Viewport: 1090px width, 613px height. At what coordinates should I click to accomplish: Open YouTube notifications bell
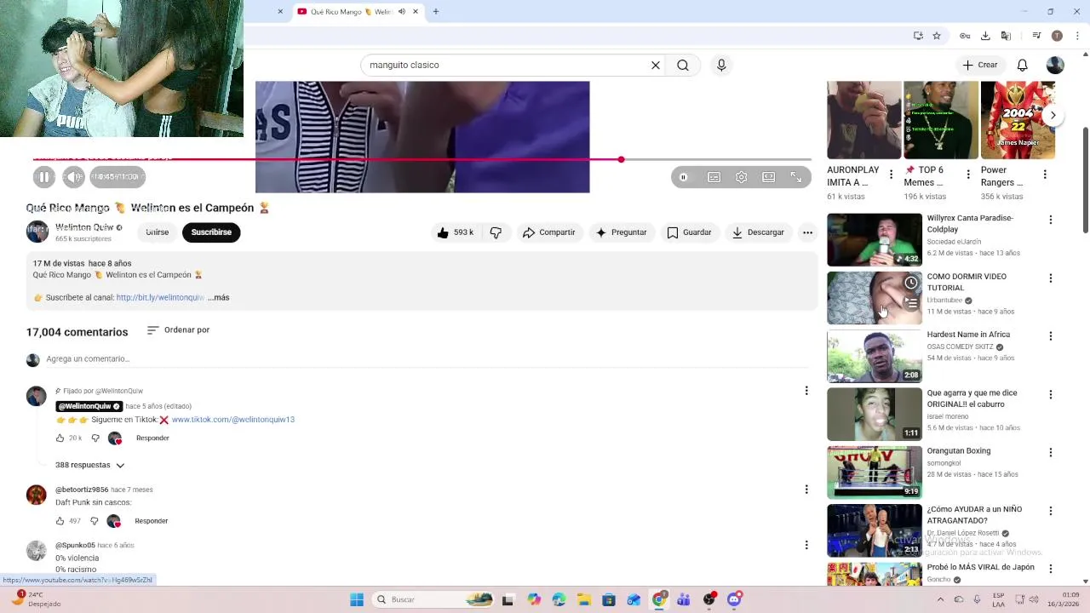[1023, 65]
